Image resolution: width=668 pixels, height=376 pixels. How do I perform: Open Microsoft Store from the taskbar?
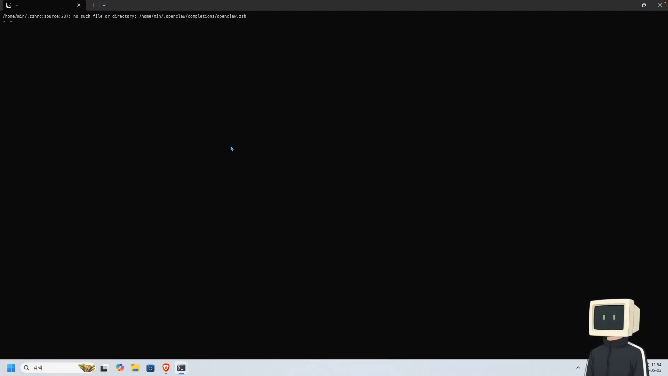coord(151,368)
